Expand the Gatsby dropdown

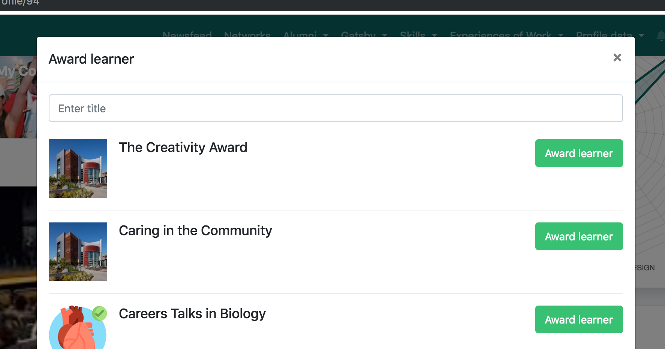point(364,34)
